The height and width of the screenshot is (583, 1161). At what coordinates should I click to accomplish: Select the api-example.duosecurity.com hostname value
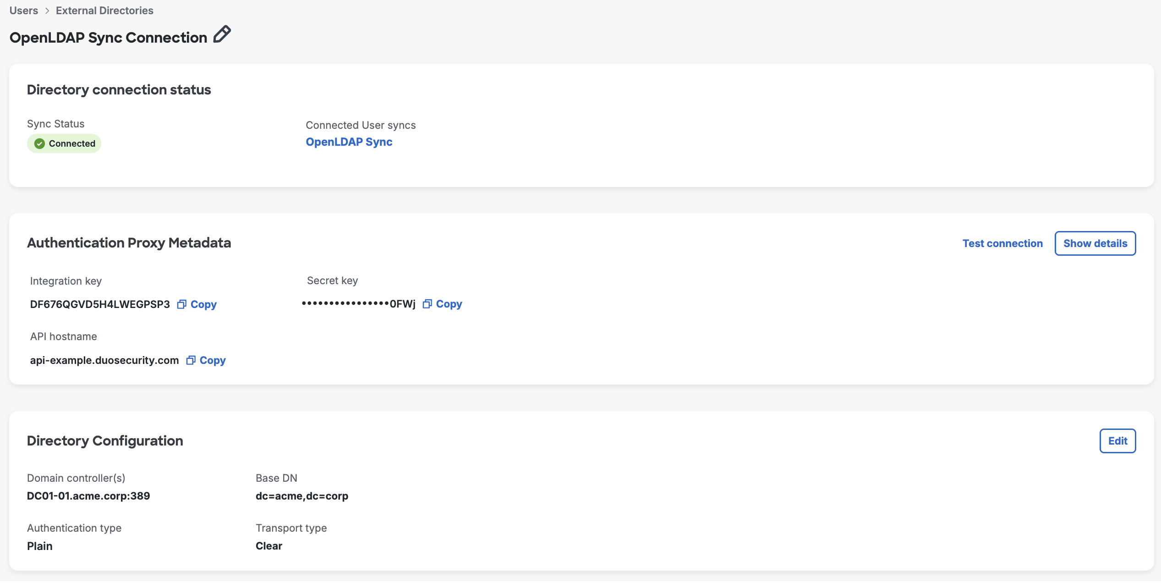pyautogui.click(x=104, y=360)
